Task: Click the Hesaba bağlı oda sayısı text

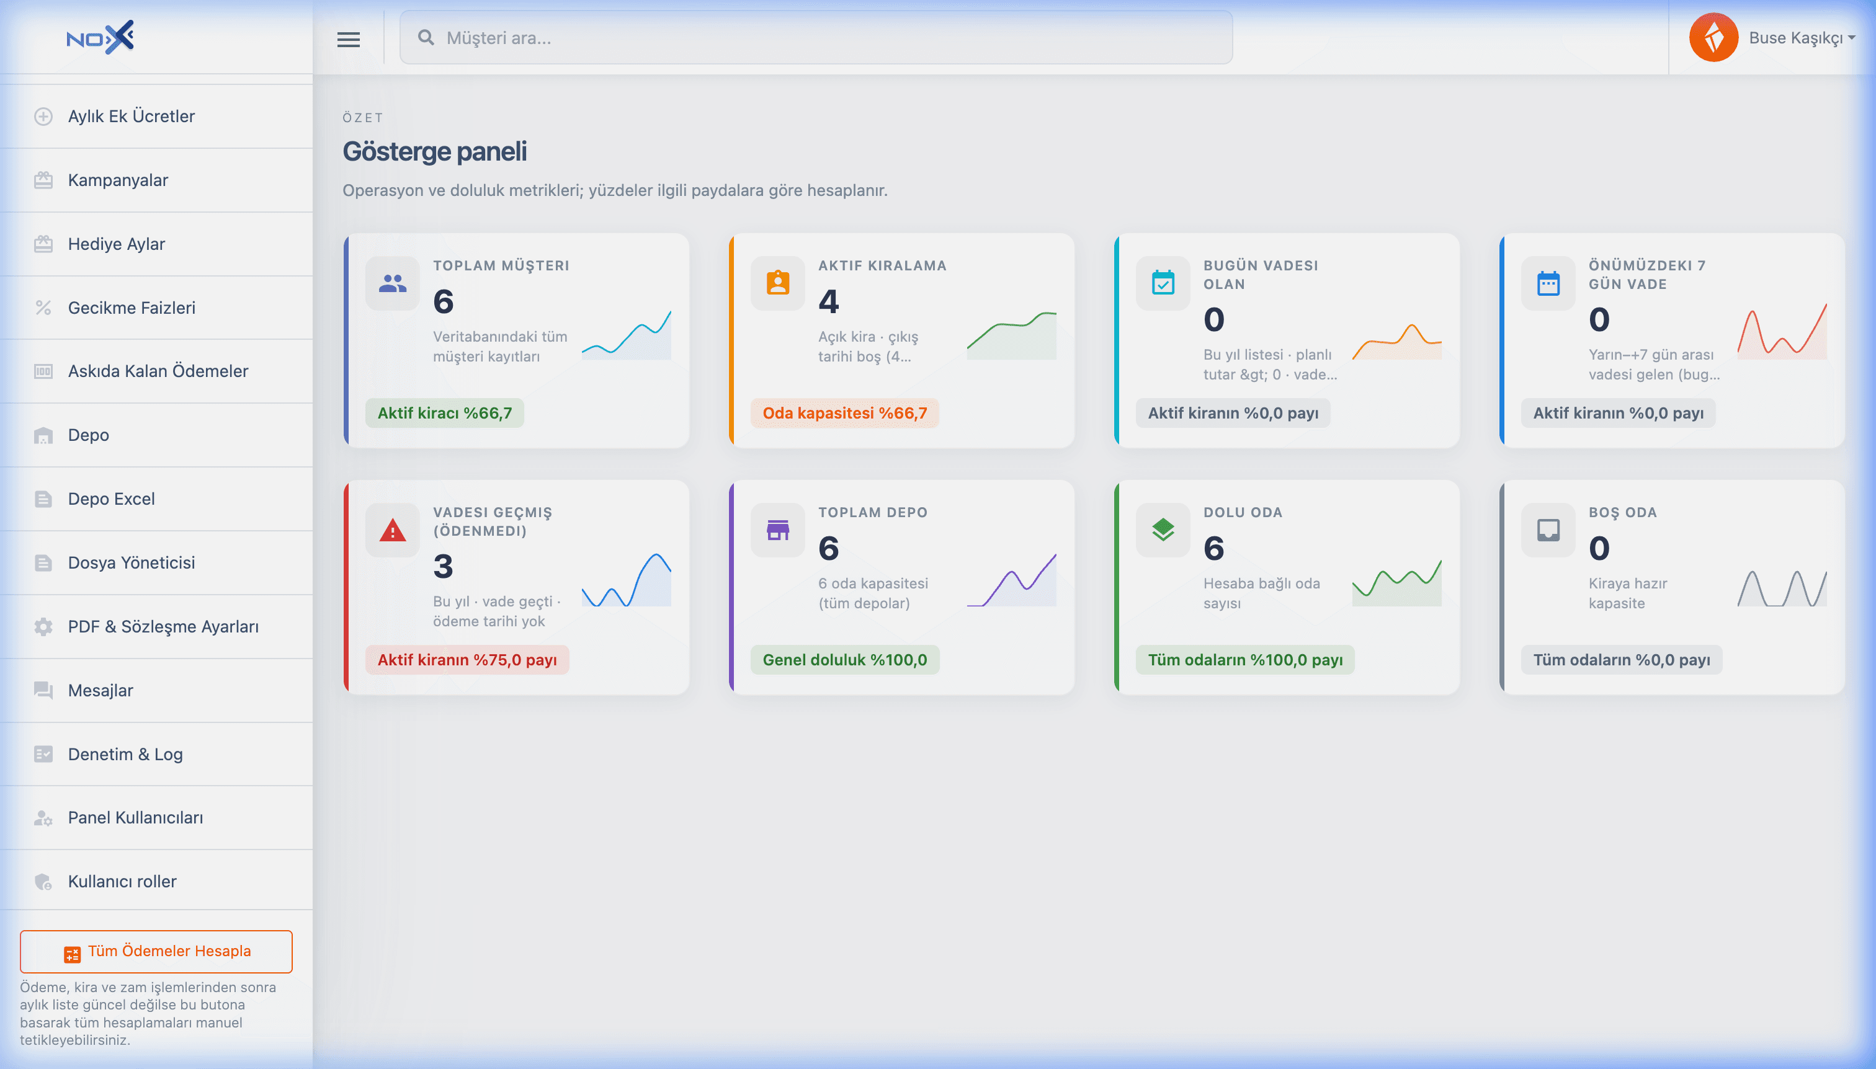Action: pos(1261,593)
